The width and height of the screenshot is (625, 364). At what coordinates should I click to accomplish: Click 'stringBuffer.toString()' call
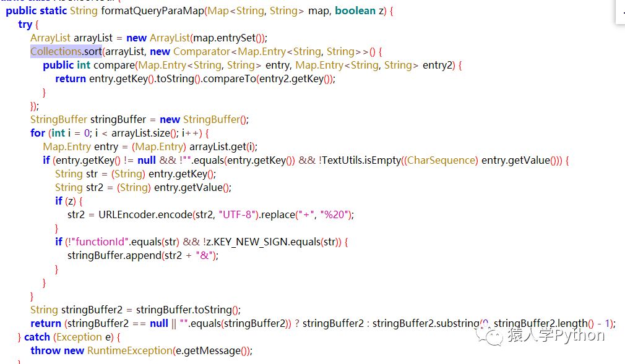coord(187,310)
